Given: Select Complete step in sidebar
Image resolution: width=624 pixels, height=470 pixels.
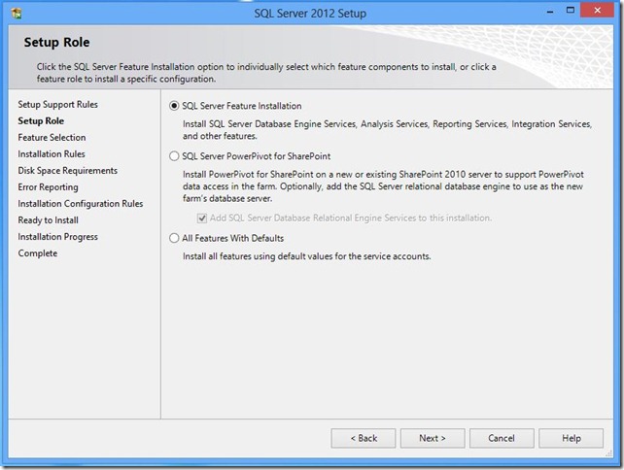Looking at the screenshot, I should [x=37, y=253].
